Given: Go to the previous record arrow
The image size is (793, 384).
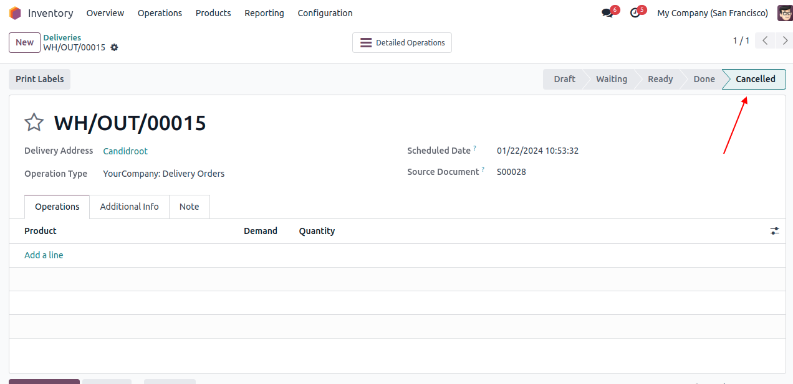Looking at the screenshot, I should (765, 41).
